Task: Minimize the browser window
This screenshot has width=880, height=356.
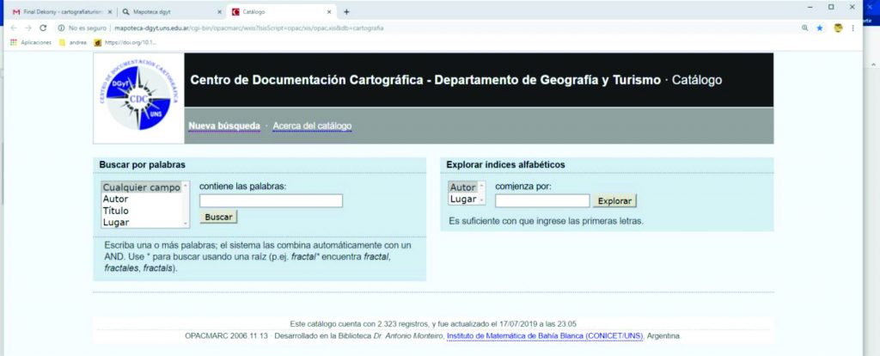Action: (810, 7)
